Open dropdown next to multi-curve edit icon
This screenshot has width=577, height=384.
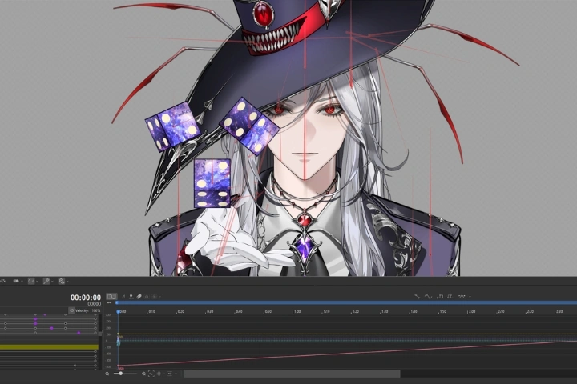(x=470, y=297)
